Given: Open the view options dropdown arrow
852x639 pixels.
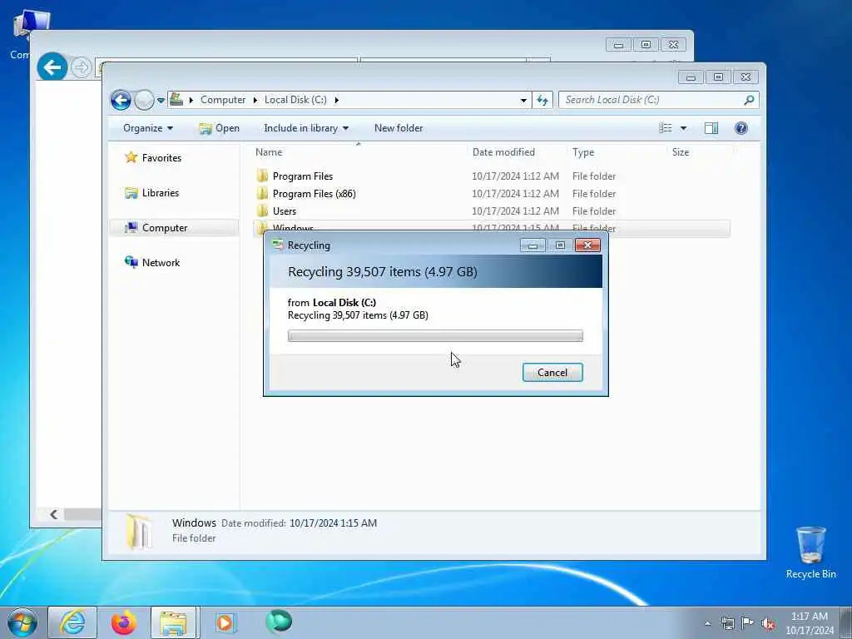Looking at the screenshot, I should tap(684, 128).
